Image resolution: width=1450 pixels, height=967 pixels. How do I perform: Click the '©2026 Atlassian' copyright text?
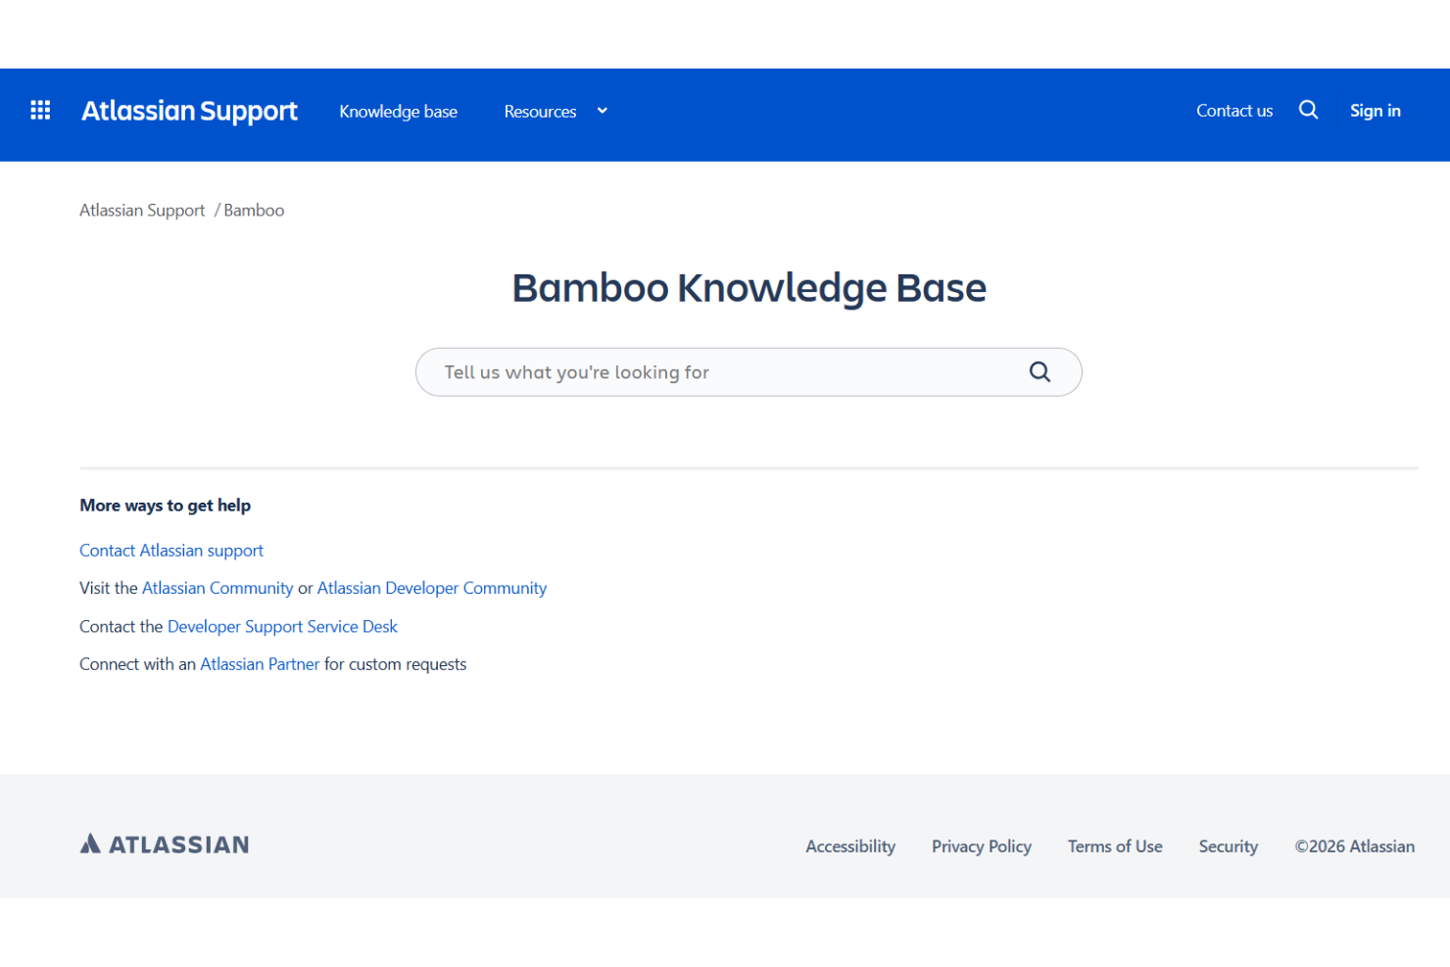1354,846
